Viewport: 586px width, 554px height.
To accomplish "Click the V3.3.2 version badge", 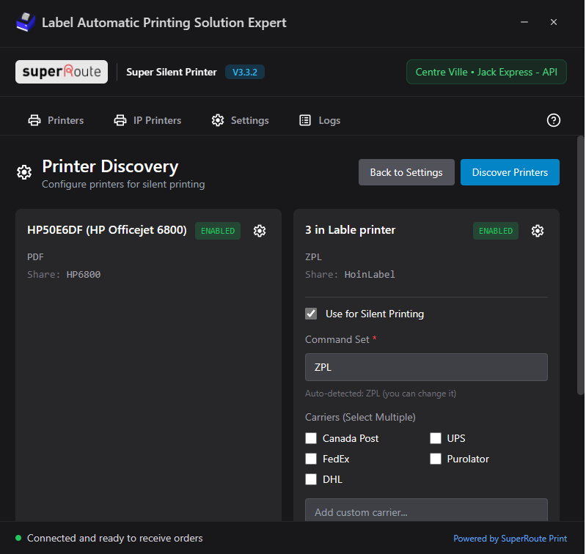I will 245,72.
